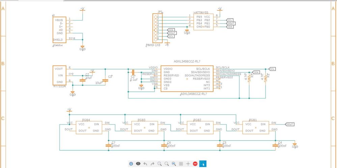Click frame letter B on left border
This screenshot has height=168, width=337.
point(3,64)
